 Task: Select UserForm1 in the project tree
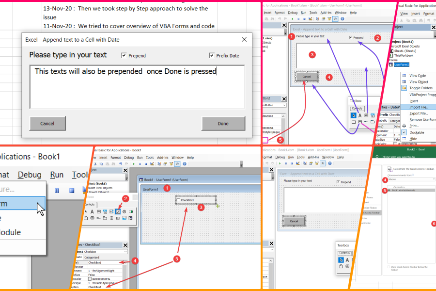401,65
